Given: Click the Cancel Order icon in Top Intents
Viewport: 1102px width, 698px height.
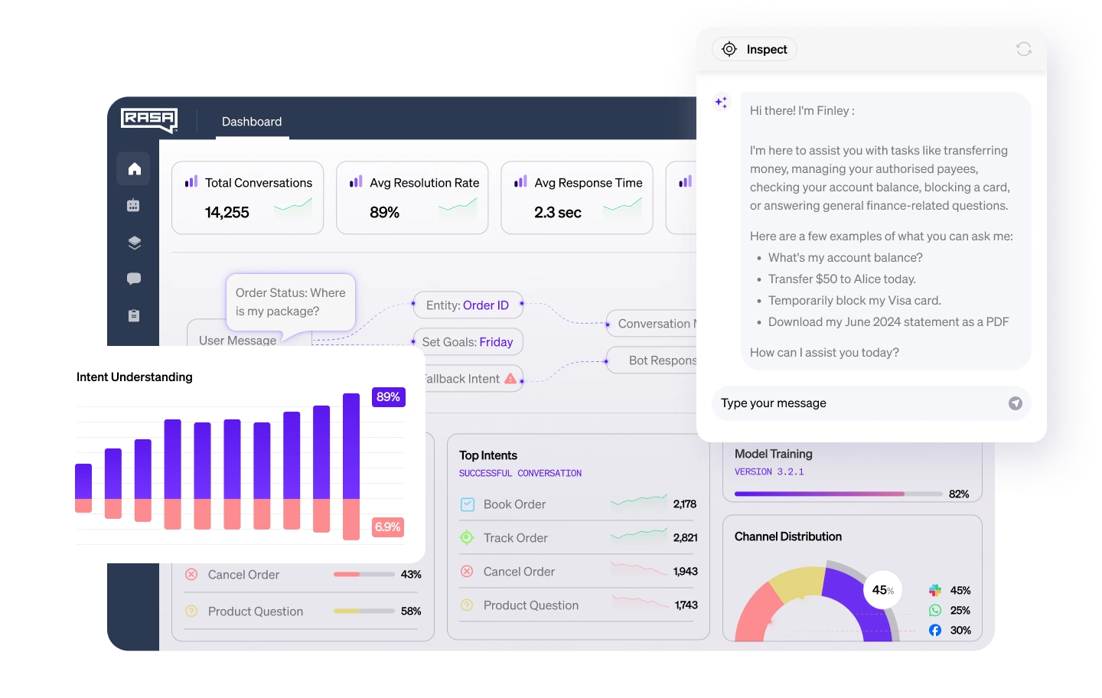Looking at the screenshot, I should [x=467, y=572].
